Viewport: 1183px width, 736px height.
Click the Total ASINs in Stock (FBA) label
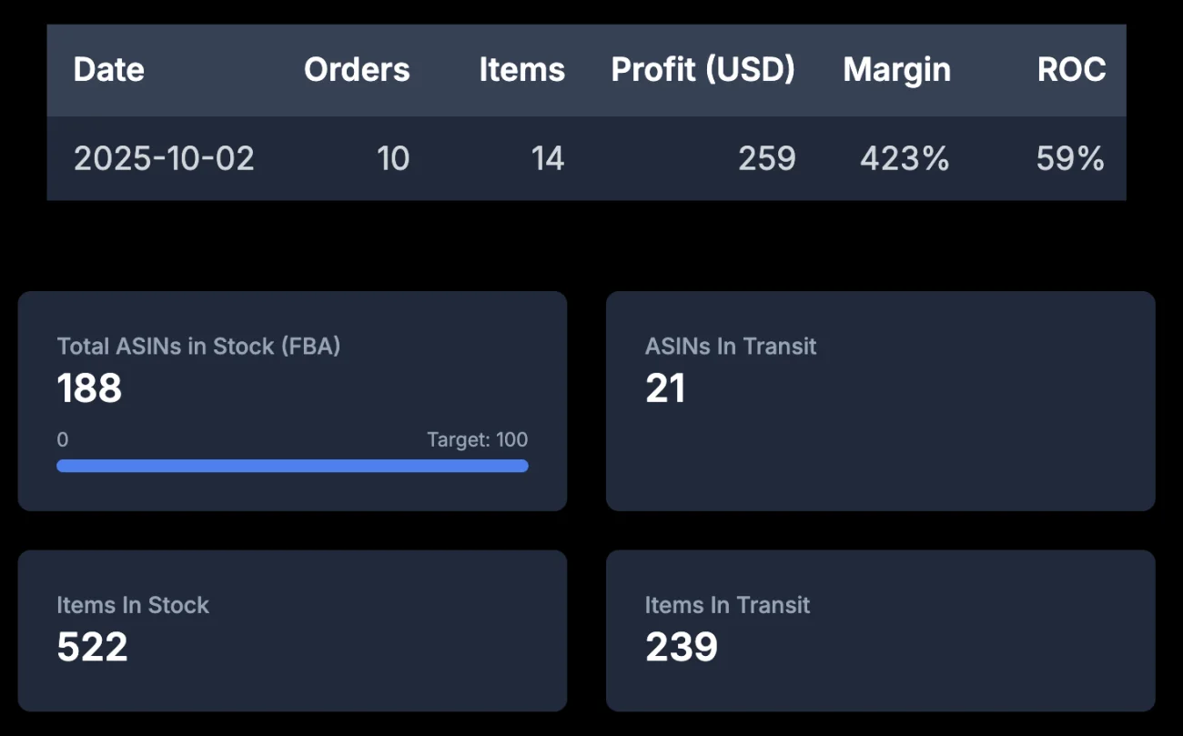(x=198, y=347)
